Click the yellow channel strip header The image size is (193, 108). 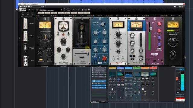coord(112,68)
